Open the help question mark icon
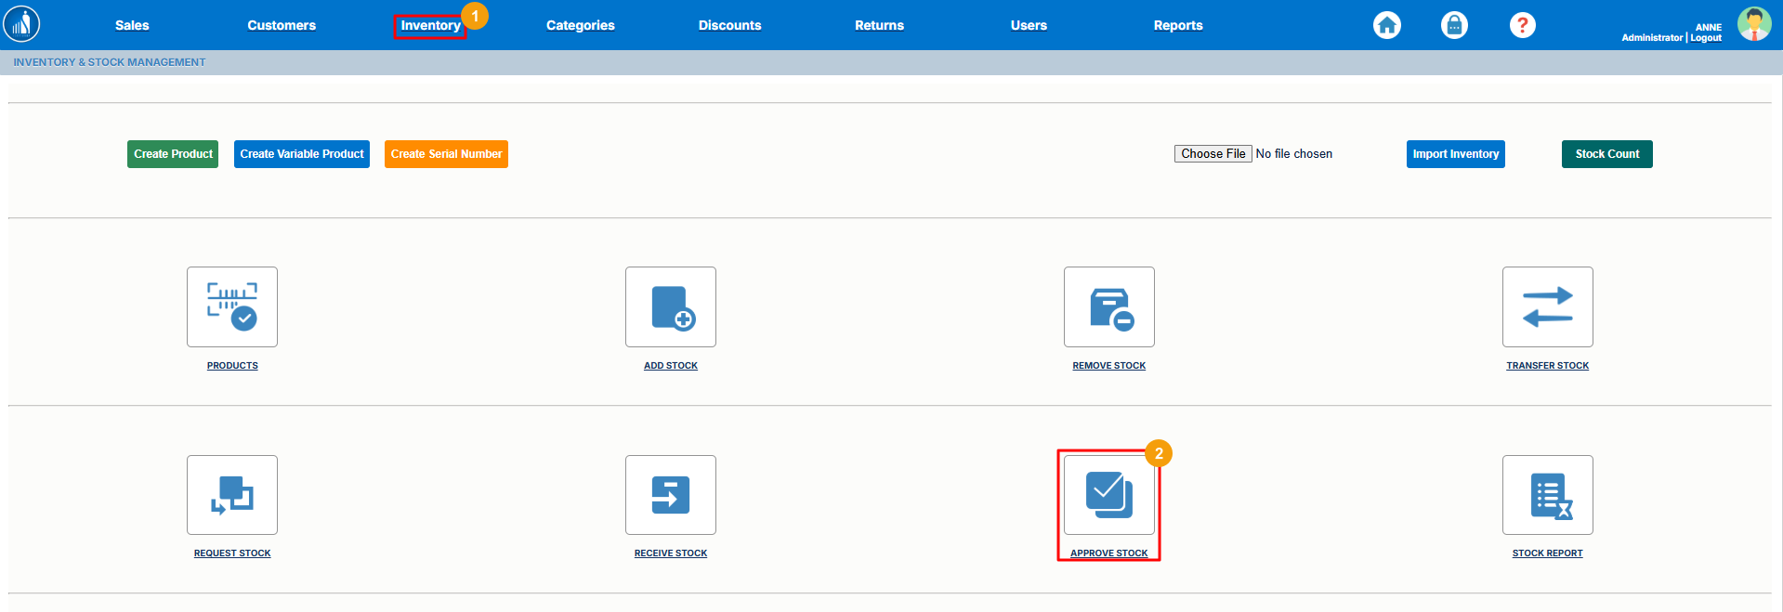Image resolution: width=1783 pixels, height=612 pixels. click(1522, 25)
